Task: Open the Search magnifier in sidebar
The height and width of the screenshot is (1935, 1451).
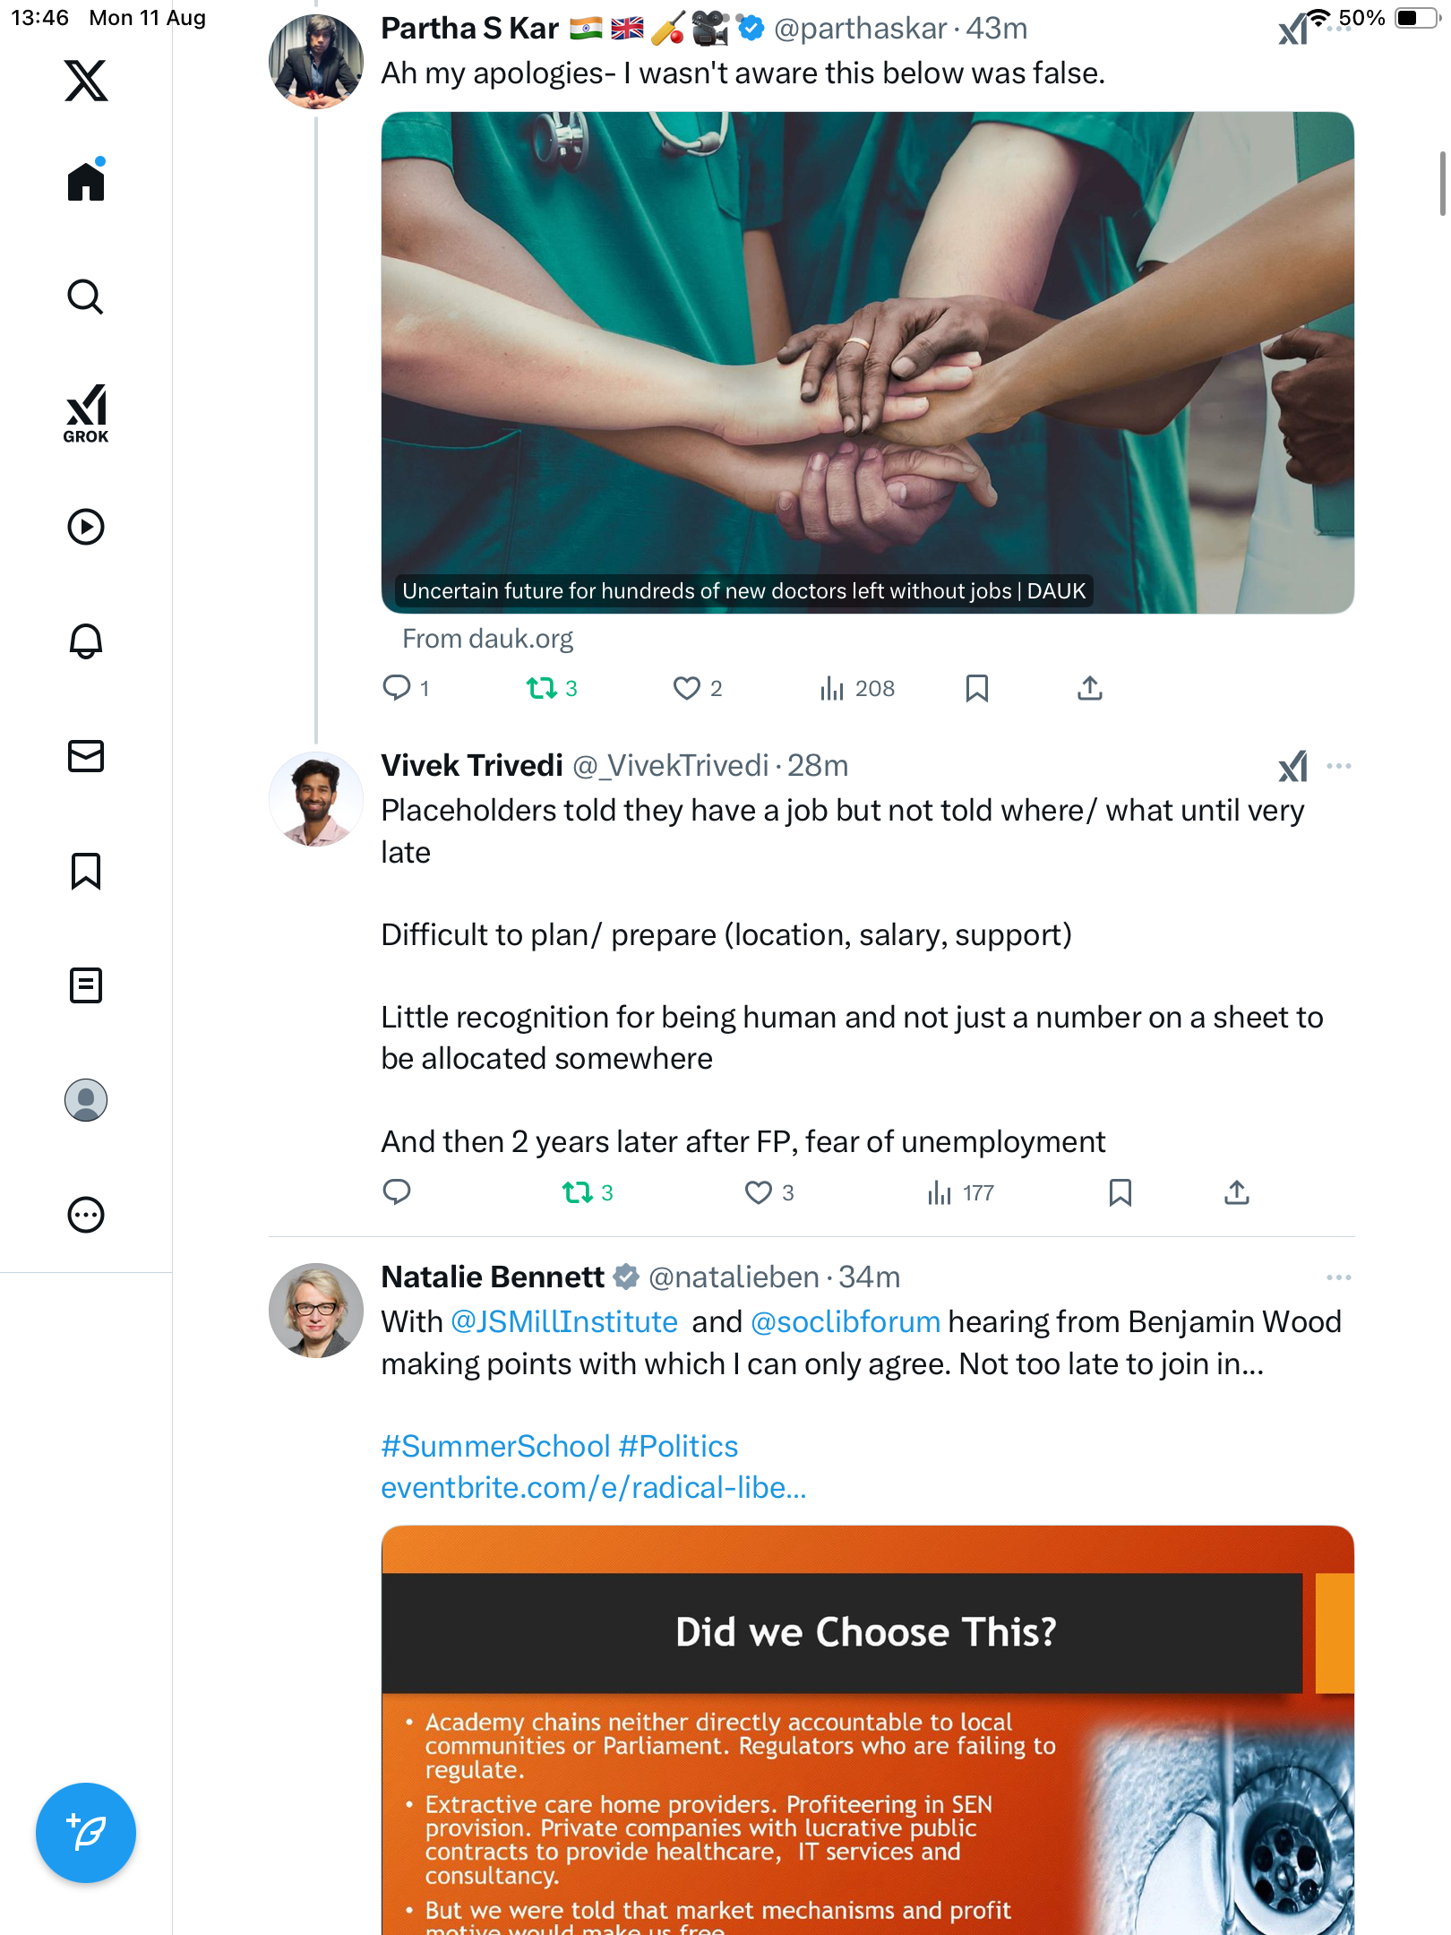Action: point(86,297)
